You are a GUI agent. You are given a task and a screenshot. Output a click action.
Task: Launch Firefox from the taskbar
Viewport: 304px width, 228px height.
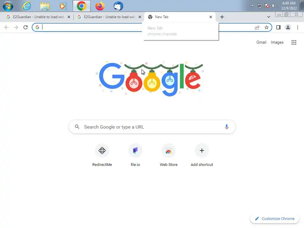point(100,6)
